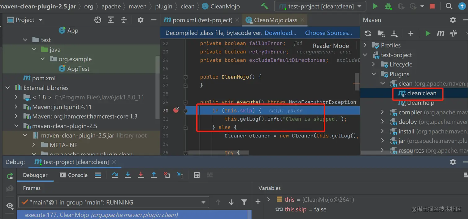The width and height of the screenshot is (468, 219).
Task: Select clean:clean goal in Maven tree
Action: (x=422, y=93)
